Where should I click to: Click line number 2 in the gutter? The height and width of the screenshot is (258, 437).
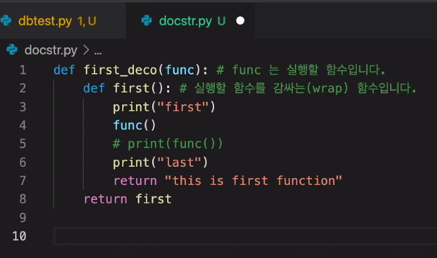click(23, 88)
